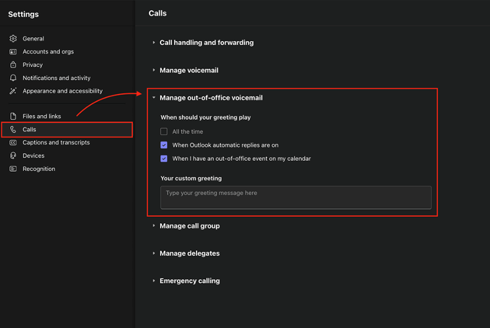Image resolution: width=490 pixels, height=328 pixels.
Task: Expand Call handling and forwarding section
Action: (206, 42)
